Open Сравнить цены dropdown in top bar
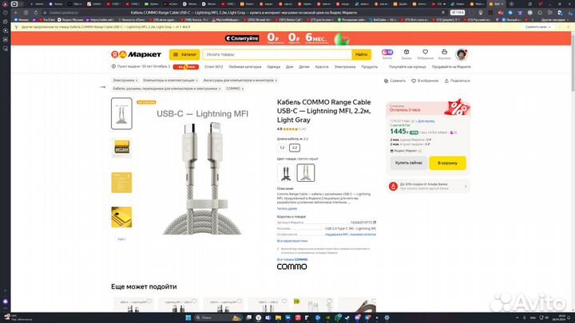 coord(538,27)
